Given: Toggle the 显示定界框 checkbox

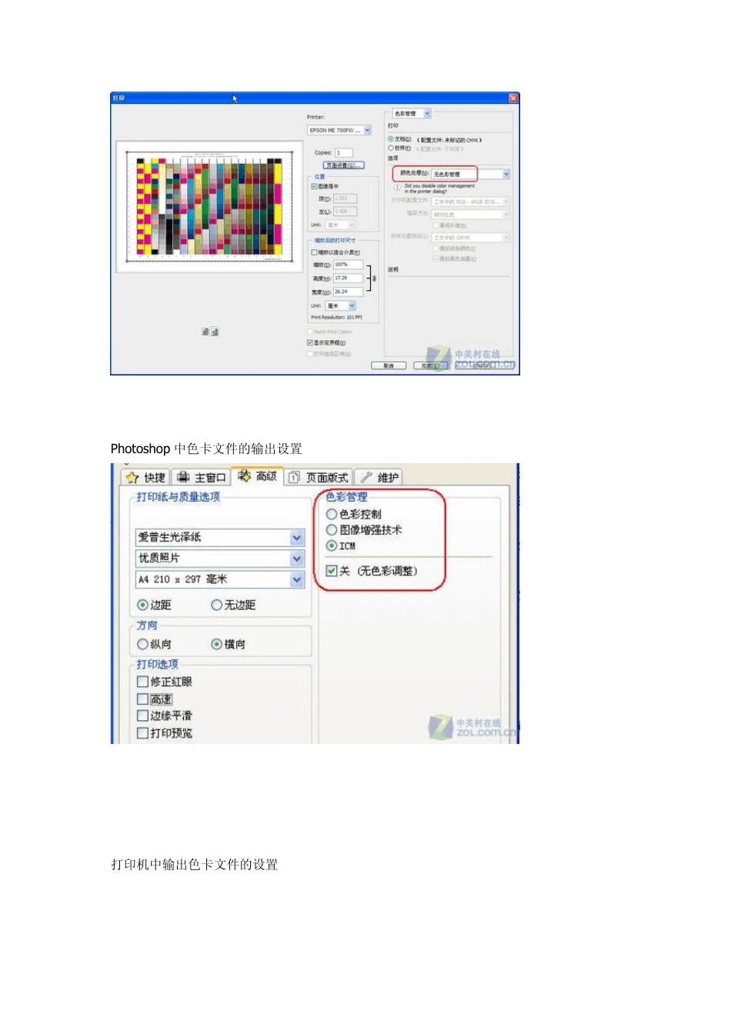Looking at the screenshot, I should pos(310,342).
